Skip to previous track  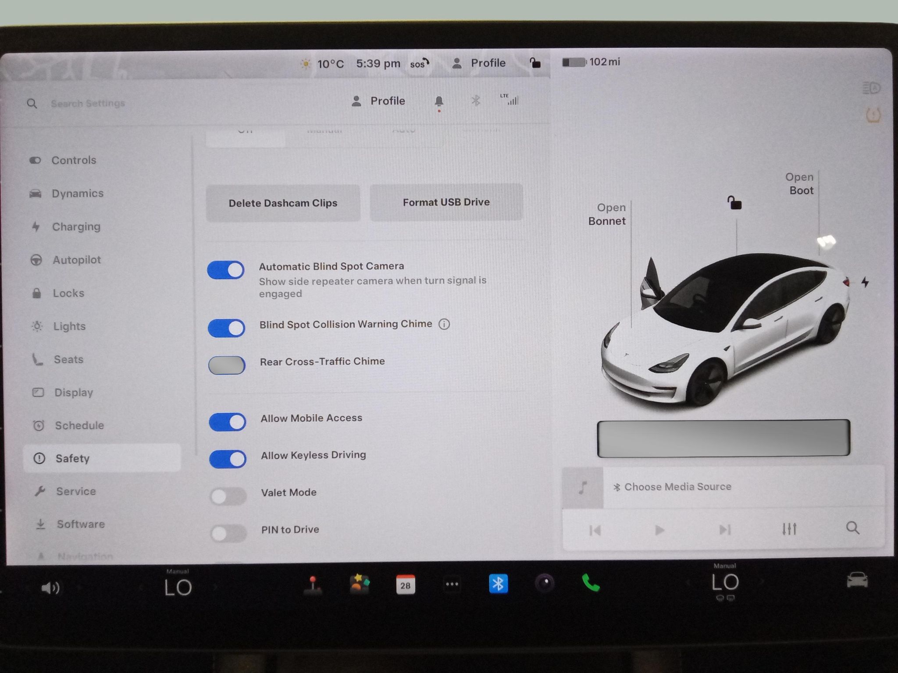595,531
